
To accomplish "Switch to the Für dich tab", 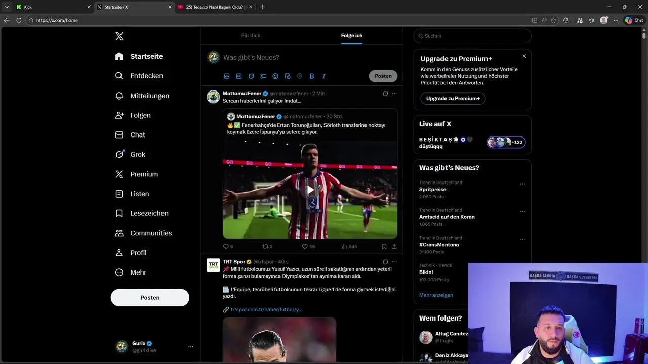I will click(251, 36).
